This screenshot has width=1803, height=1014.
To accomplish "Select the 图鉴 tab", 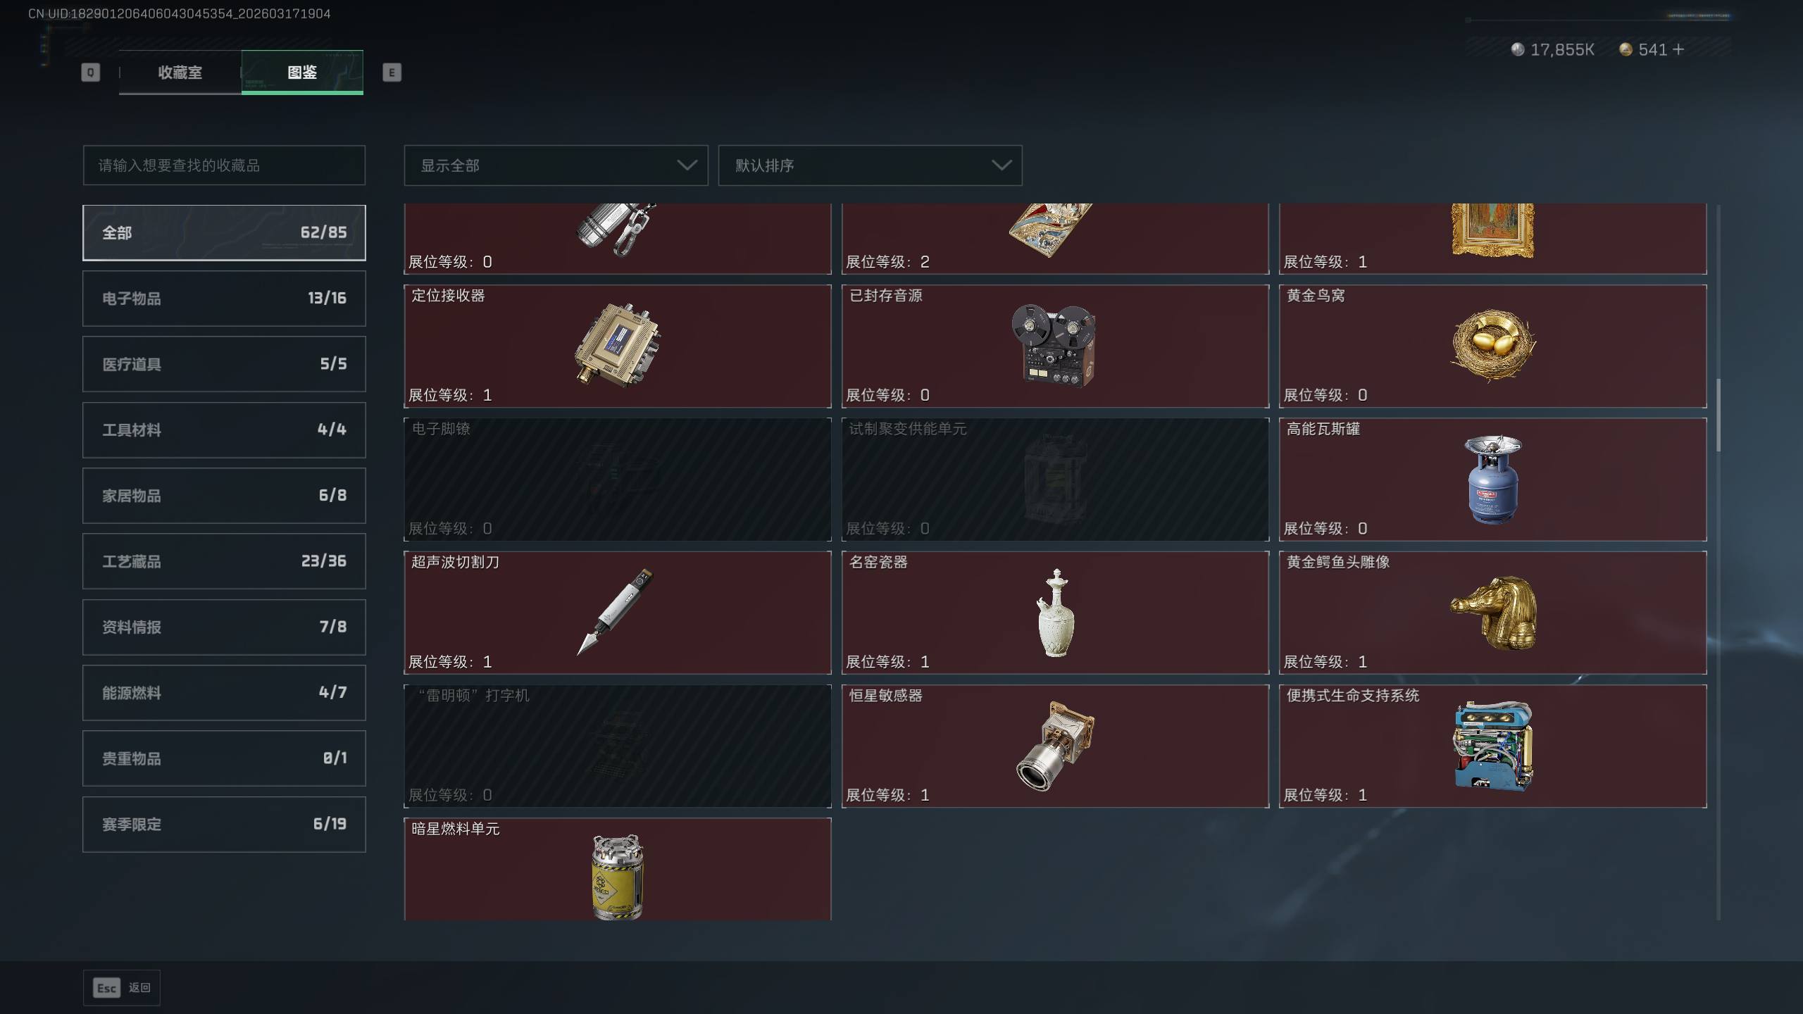I will pyautogui.click(x=302, y=72).
